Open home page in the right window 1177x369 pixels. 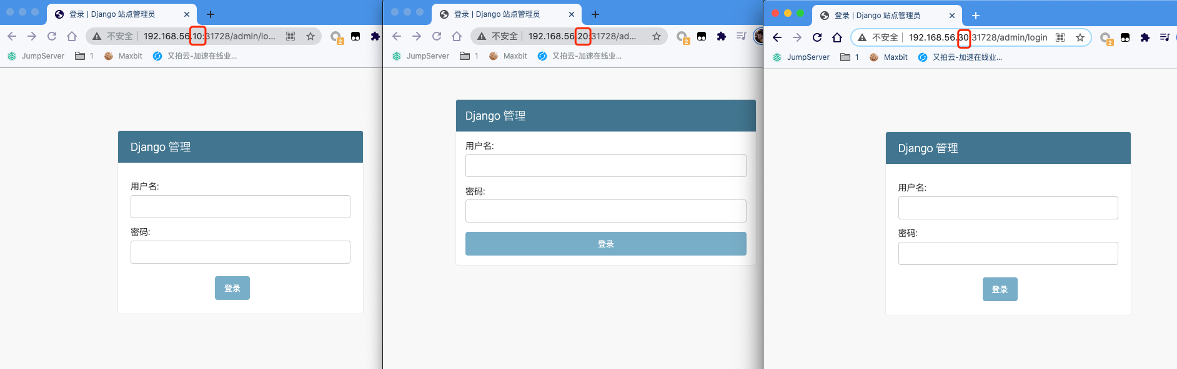coord(837,37)
